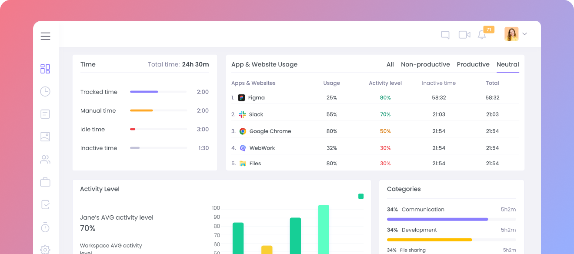
Task: Open the team members icon in sidebar
Action: click(45, 159)
